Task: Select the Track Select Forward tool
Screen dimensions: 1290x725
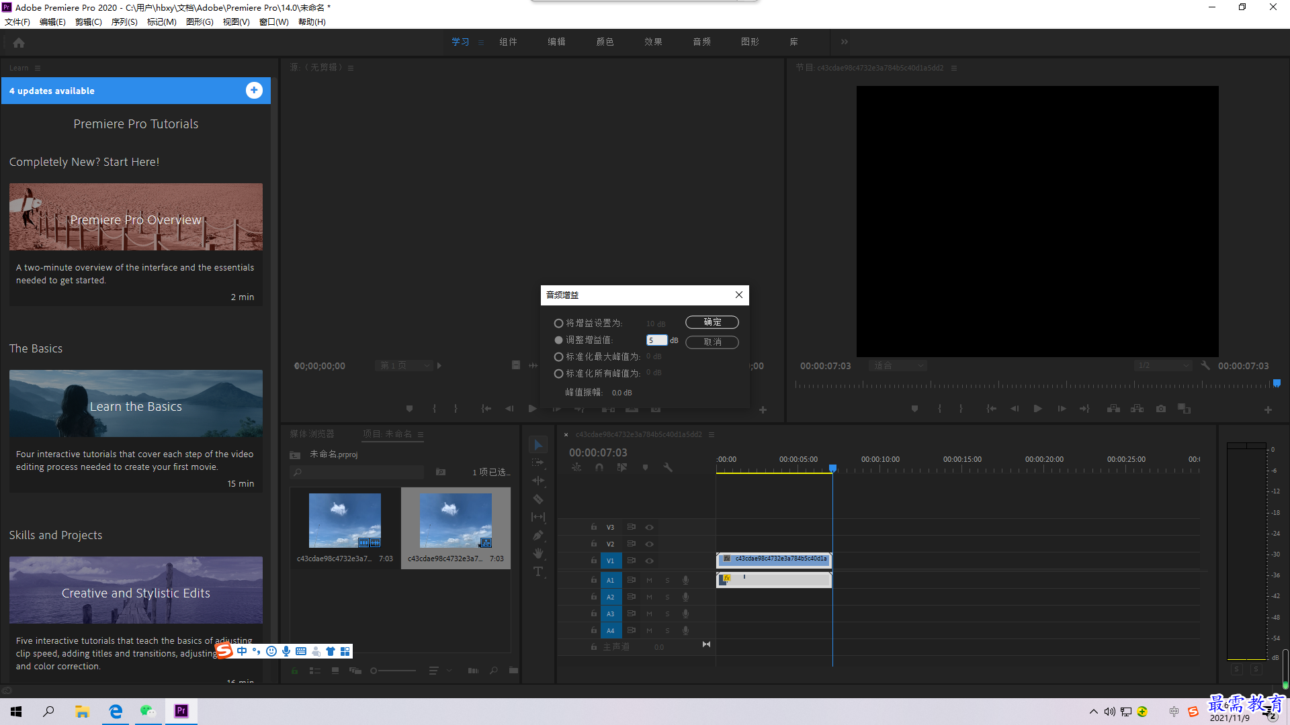Action: (x=538, y=463)
